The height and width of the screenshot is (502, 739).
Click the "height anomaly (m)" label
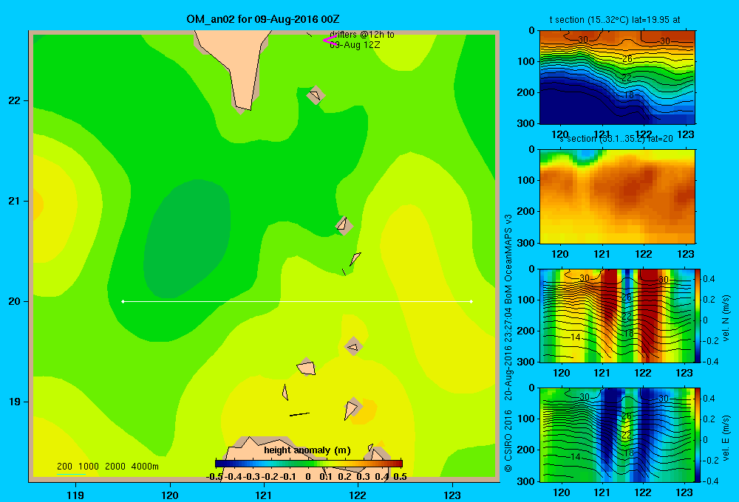pyautogui.click(x=307, y=450)
